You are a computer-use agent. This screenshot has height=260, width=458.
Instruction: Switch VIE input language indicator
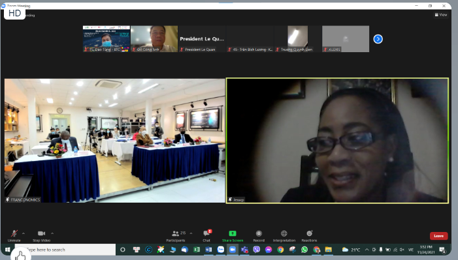[411, 250]
